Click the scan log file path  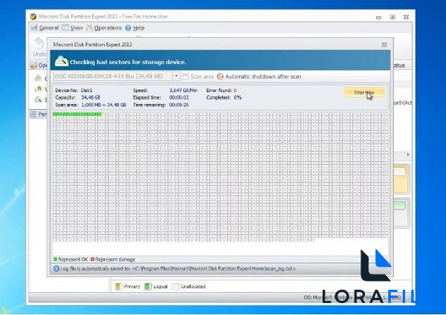[x=214, y=269]
